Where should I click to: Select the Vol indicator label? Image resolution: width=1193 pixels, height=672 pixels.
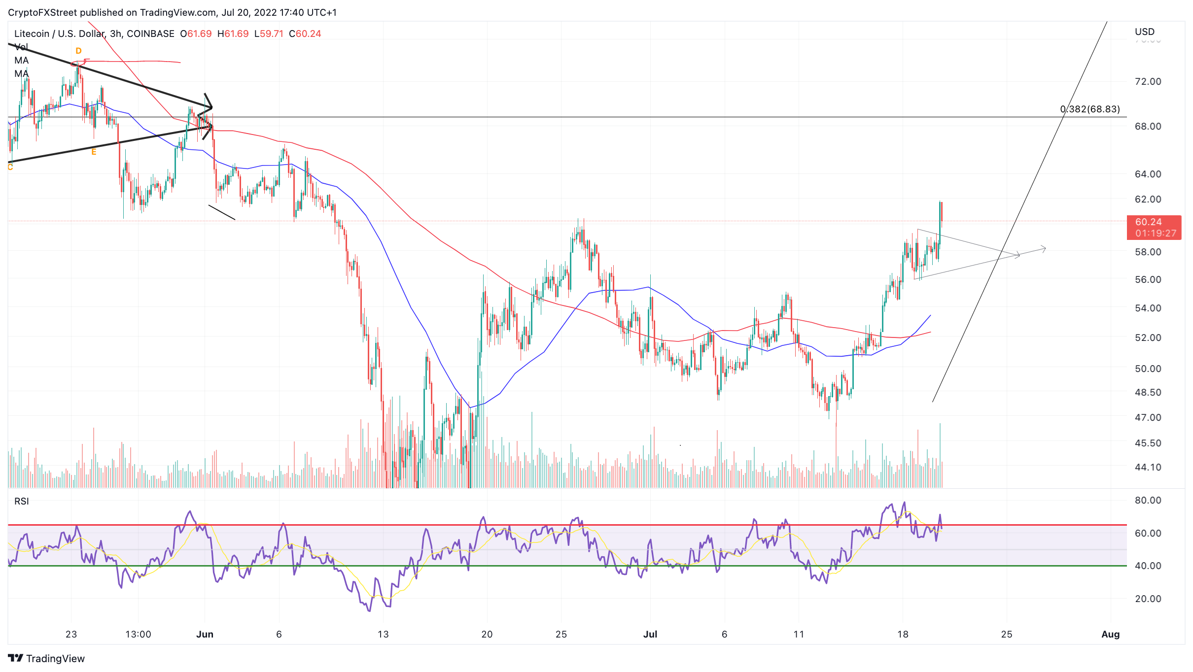[21, 47]
